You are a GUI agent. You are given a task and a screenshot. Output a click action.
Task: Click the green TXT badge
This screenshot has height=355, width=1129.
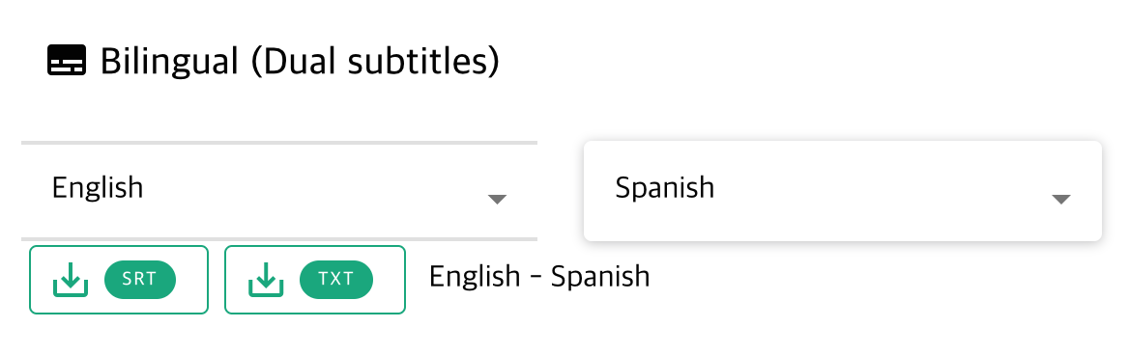pos(336,280)
